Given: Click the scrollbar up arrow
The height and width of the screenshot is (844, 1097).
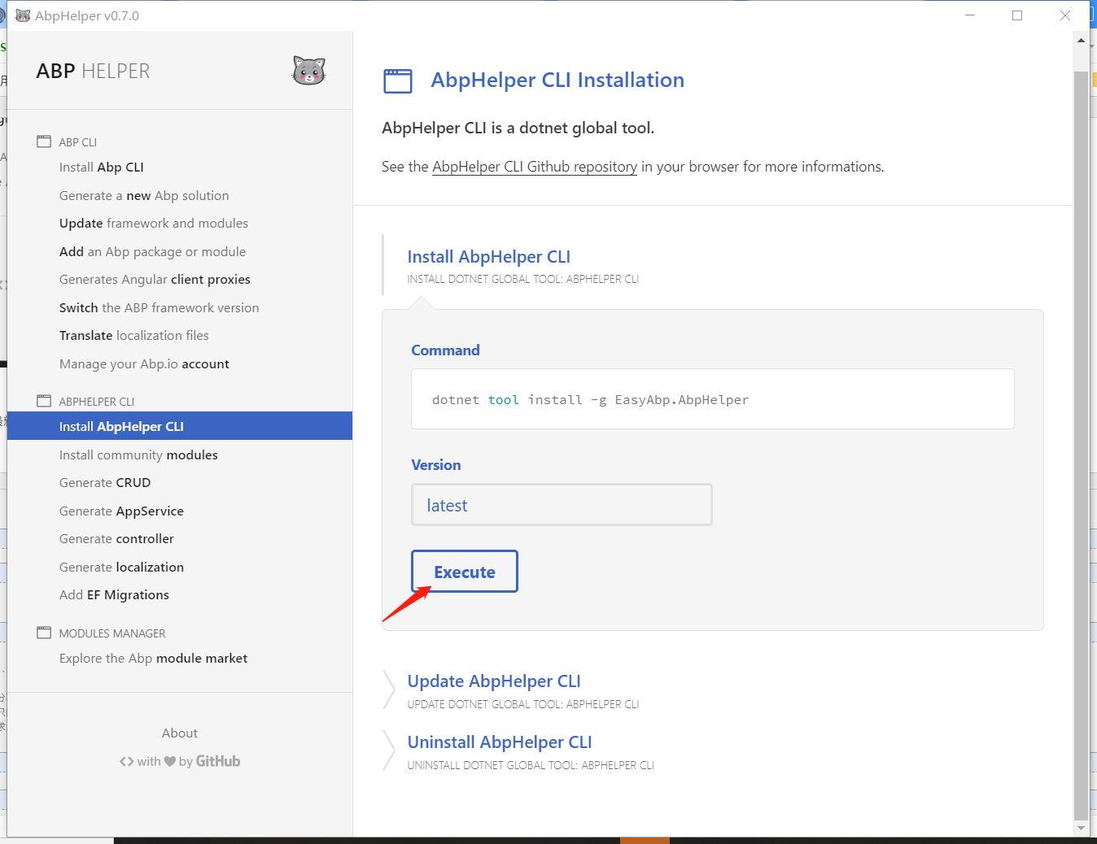Looking at the screenshot, I should pyautogui.click(x=1081, y=40).
